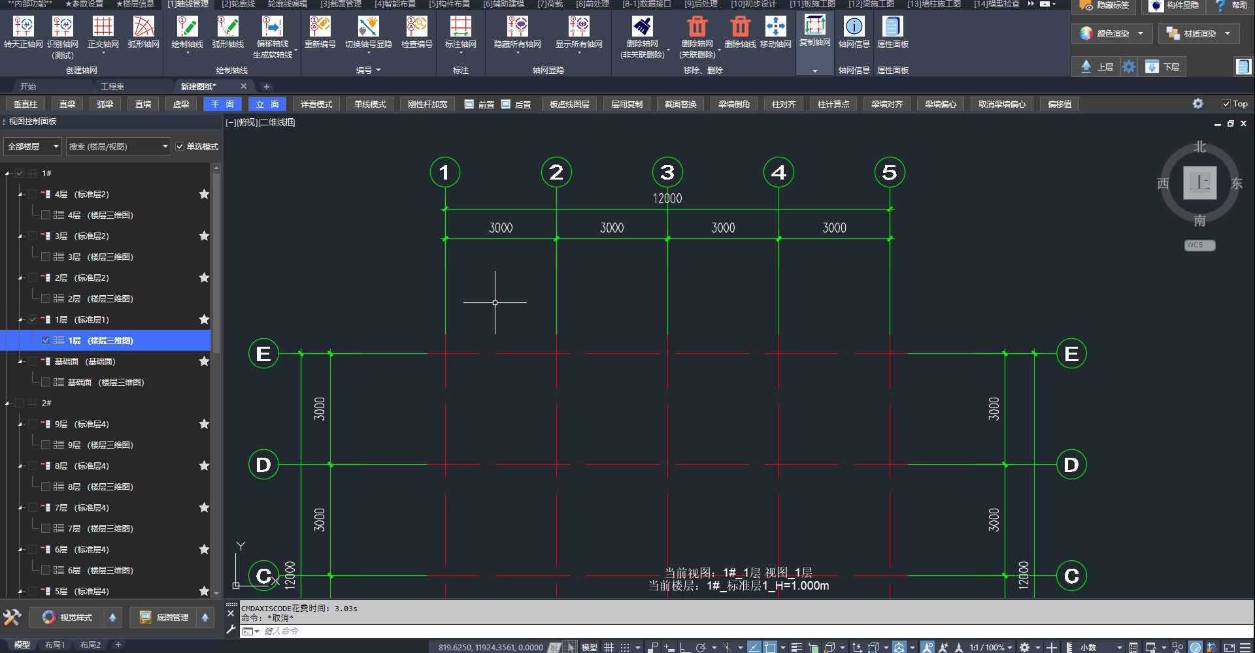Viewport: 1255px width, 653px height.
Task: Click the 详看模式 button
Action: 316,104
